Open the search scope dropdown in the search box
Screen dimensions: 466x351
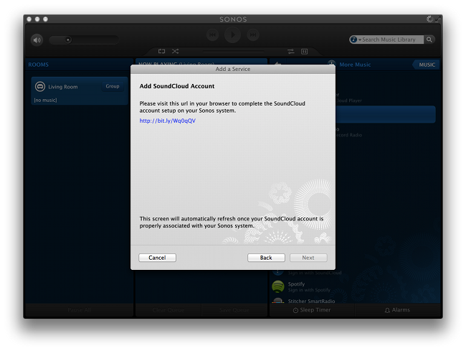pyautogui.click(x=356, y=39)
